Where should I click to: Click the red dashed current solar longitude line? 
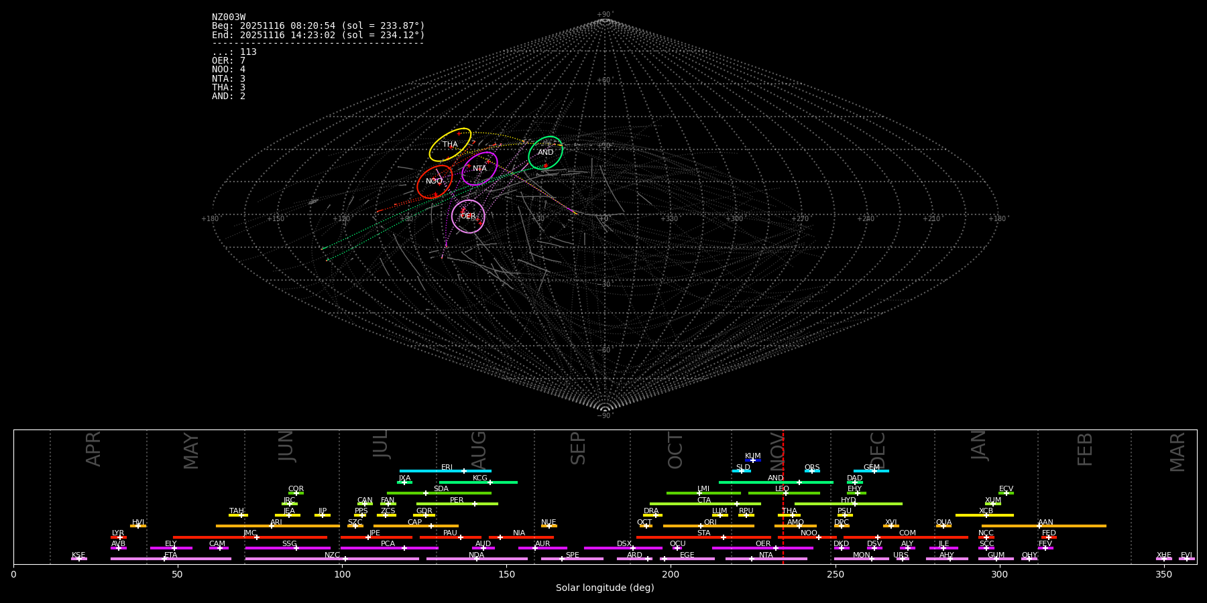(783, 496)
